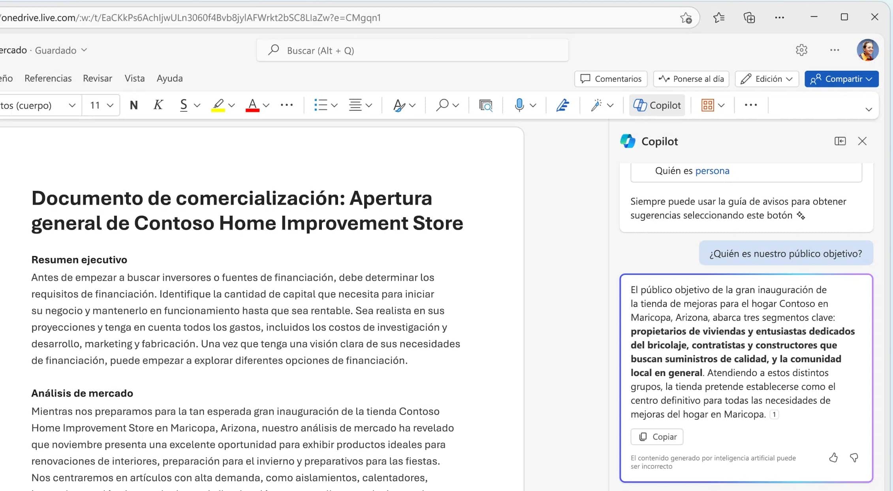Click the Resumen ejecutivo heading

pyautogui.click(x=79, y=260)
